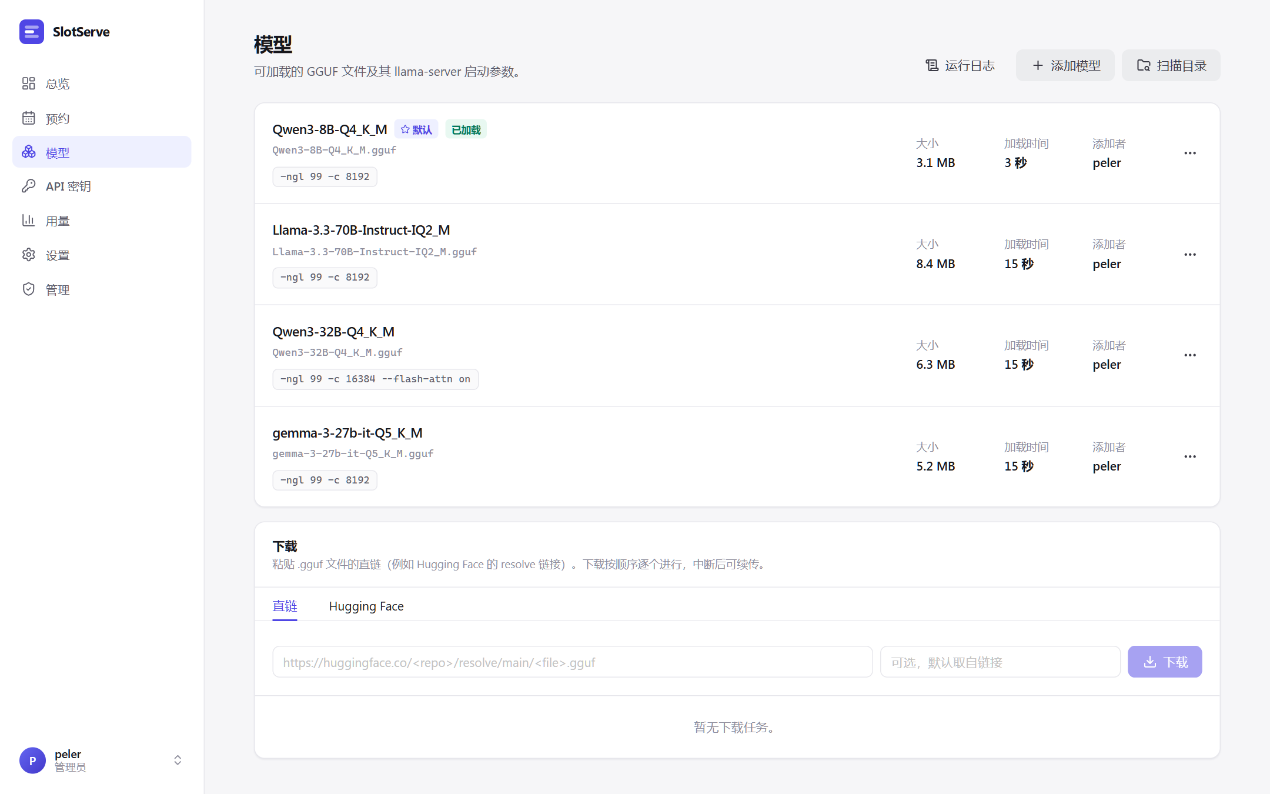Select the gemma-3-27b-it-Q5_K_M model title
The height and width of the screenshot is (794, 1270).
347,433
